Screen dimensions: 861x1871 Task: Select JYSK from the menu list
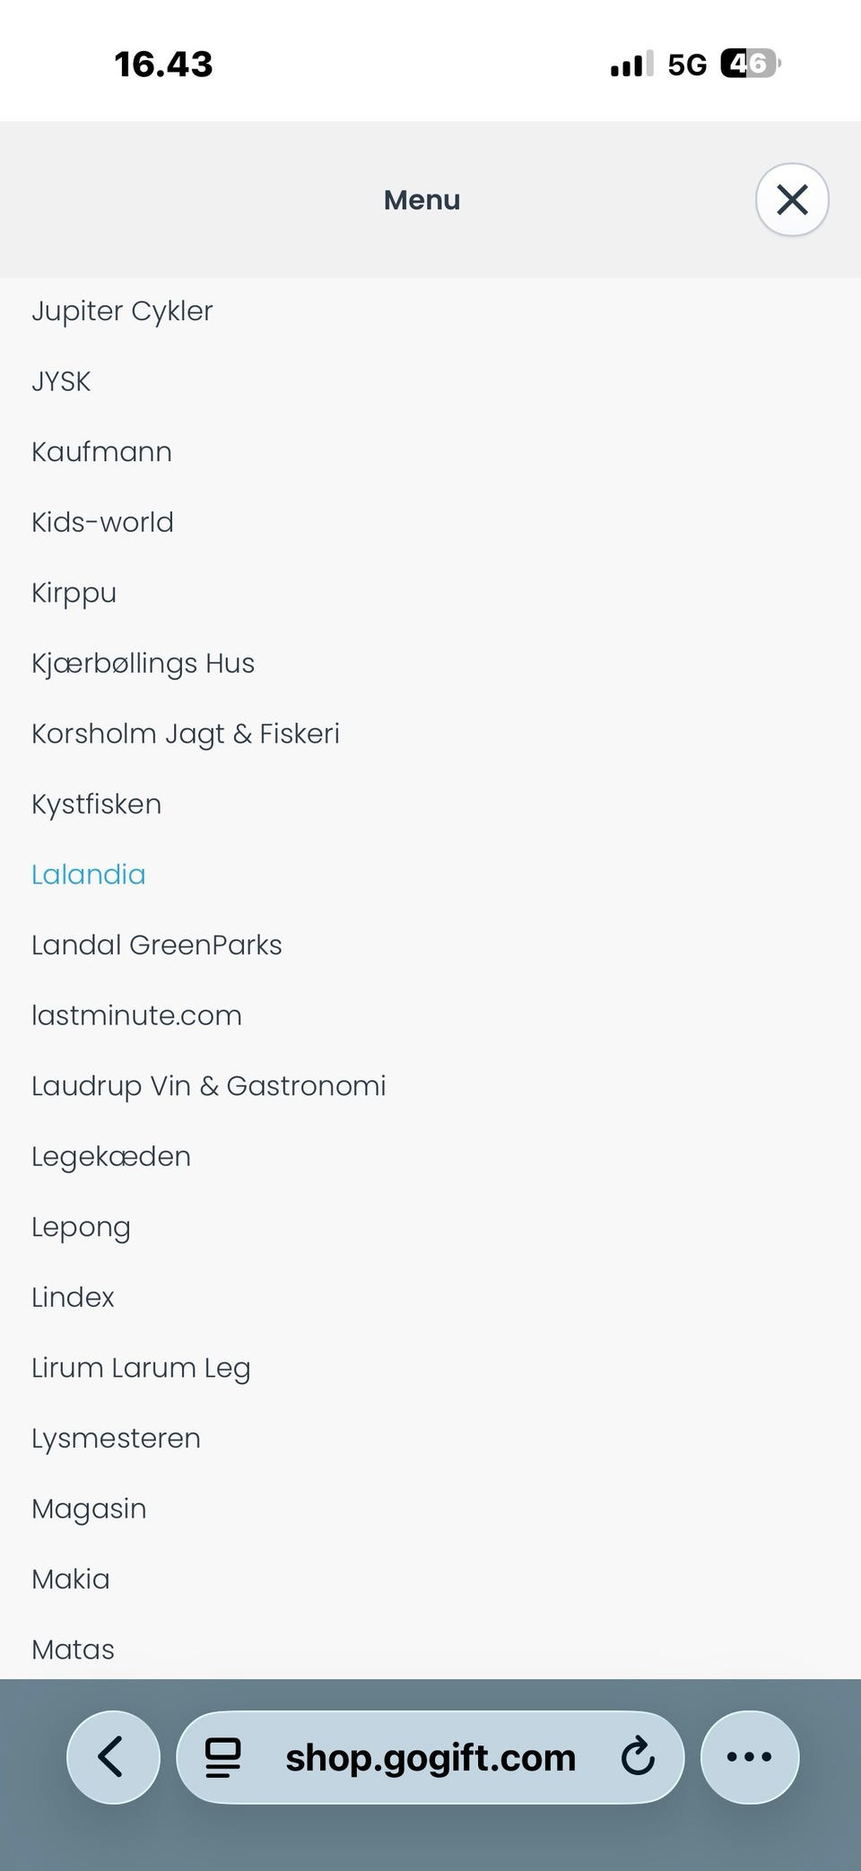[61, 381]
